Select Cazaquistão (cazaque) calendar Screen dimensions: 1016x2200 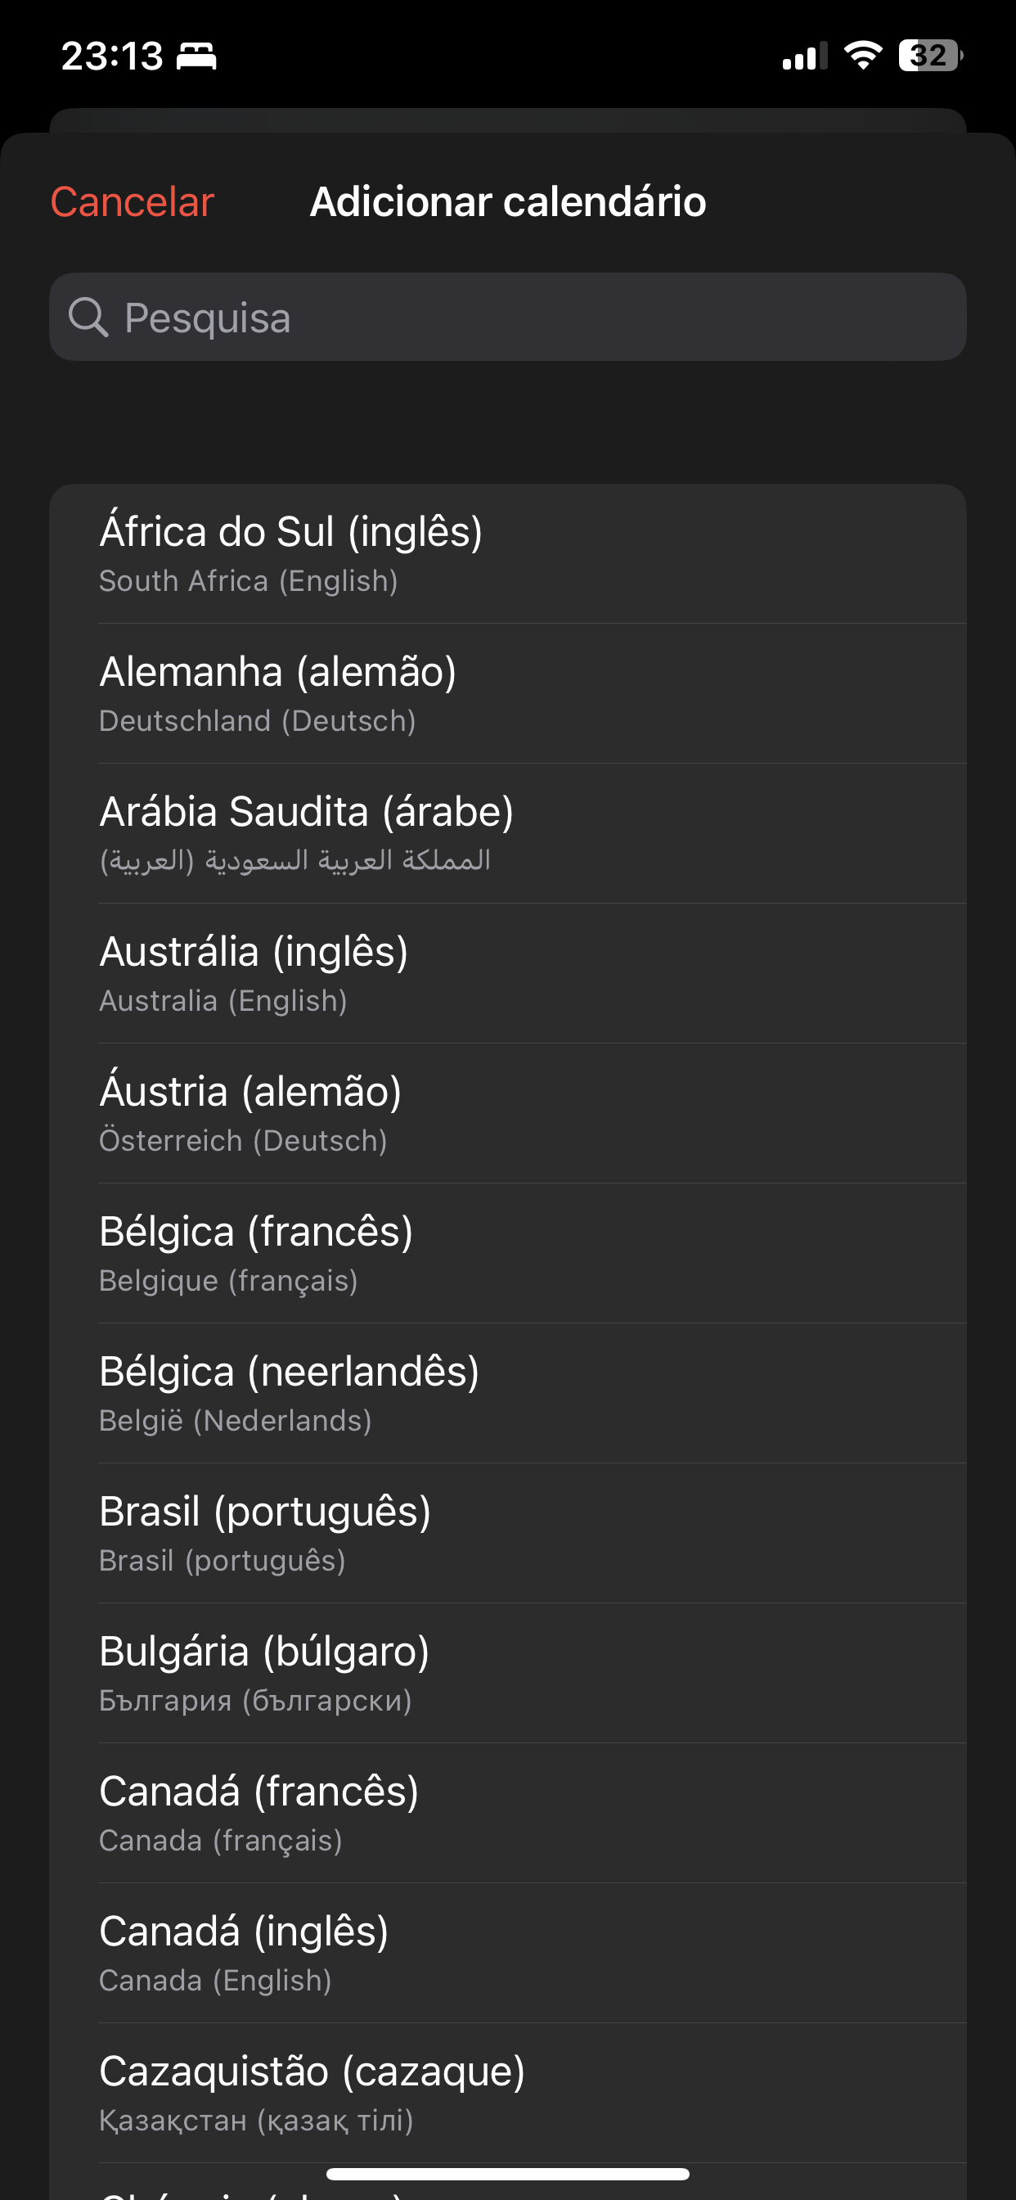pos(508,2094)
